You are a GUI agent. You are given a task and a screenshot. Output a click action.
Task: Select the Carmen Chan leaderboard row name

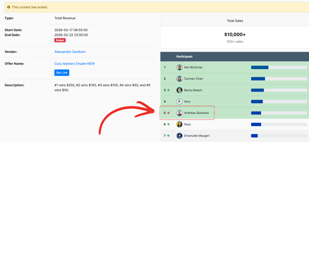(193, 79)
